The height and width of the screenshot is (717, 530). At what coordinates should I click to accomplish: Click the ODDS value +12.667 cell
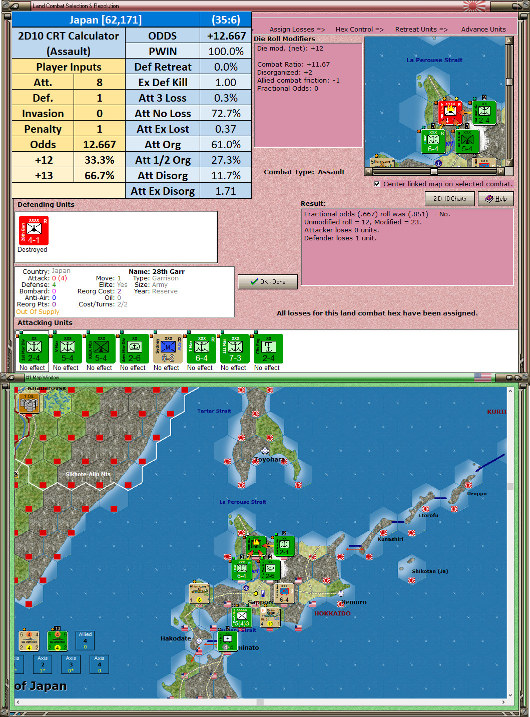point(226,36)
